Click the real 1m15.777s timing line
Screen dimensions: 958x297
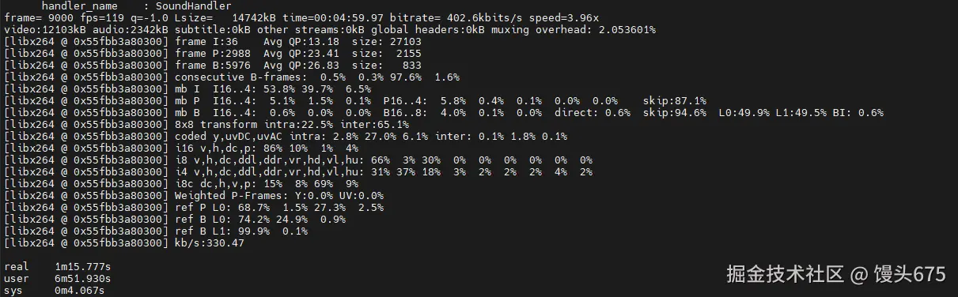pos(58,267)
